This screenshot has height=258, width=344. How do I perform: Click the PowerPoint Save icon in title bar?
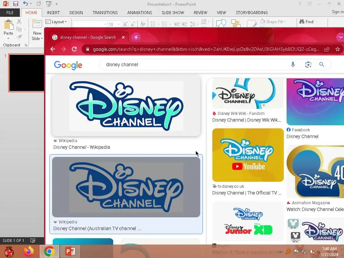15,4
